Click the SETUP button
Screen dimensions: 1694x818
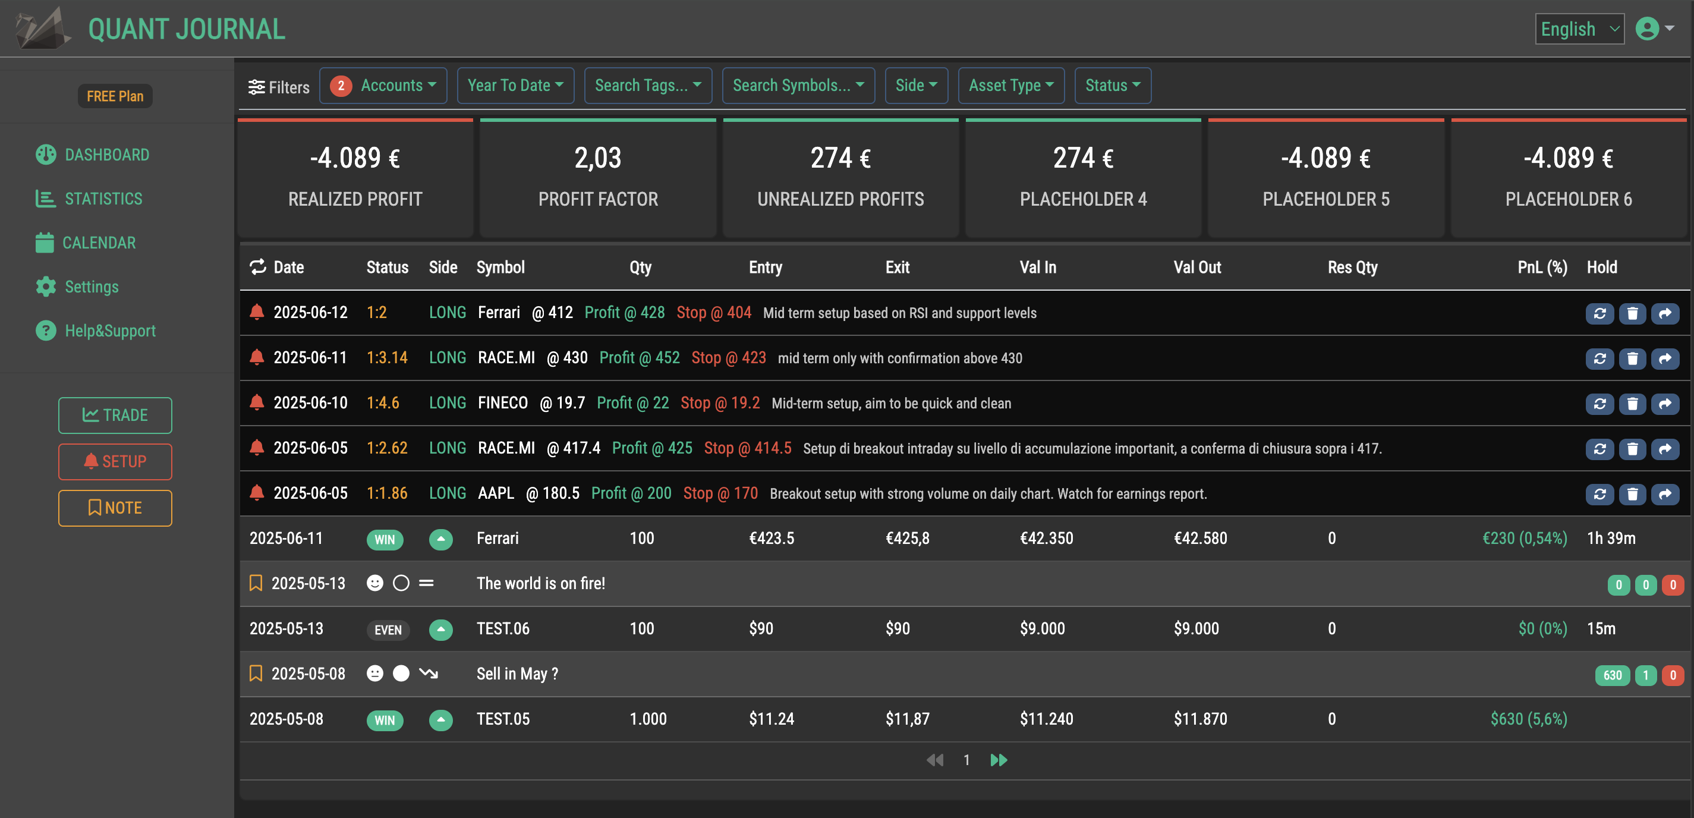point(115,461)
